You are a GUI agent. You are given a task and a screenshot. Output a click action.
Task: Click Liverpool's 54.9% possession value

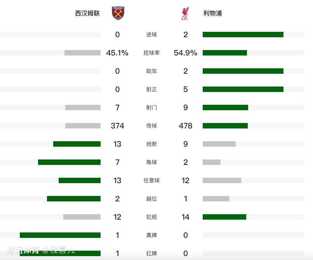pyautogui.click(x=186, y=53)
